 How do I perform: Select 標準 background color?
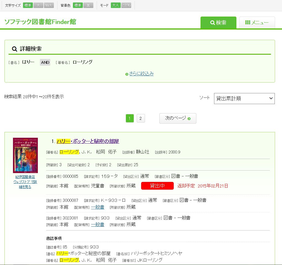(78, 5)
